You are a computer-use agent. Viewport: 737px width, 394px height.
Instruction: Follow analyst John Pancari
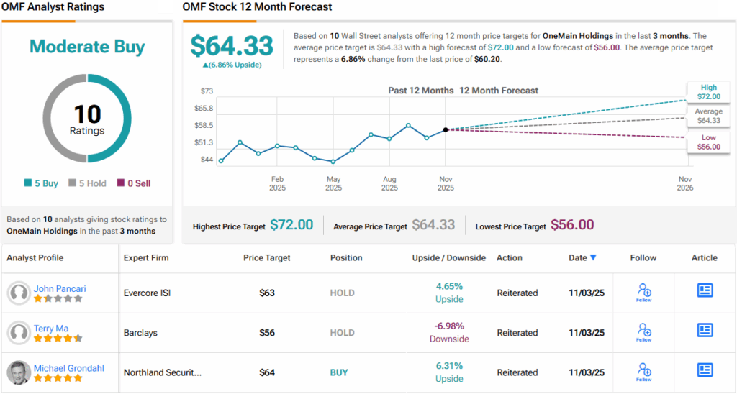tap(644, 291)
